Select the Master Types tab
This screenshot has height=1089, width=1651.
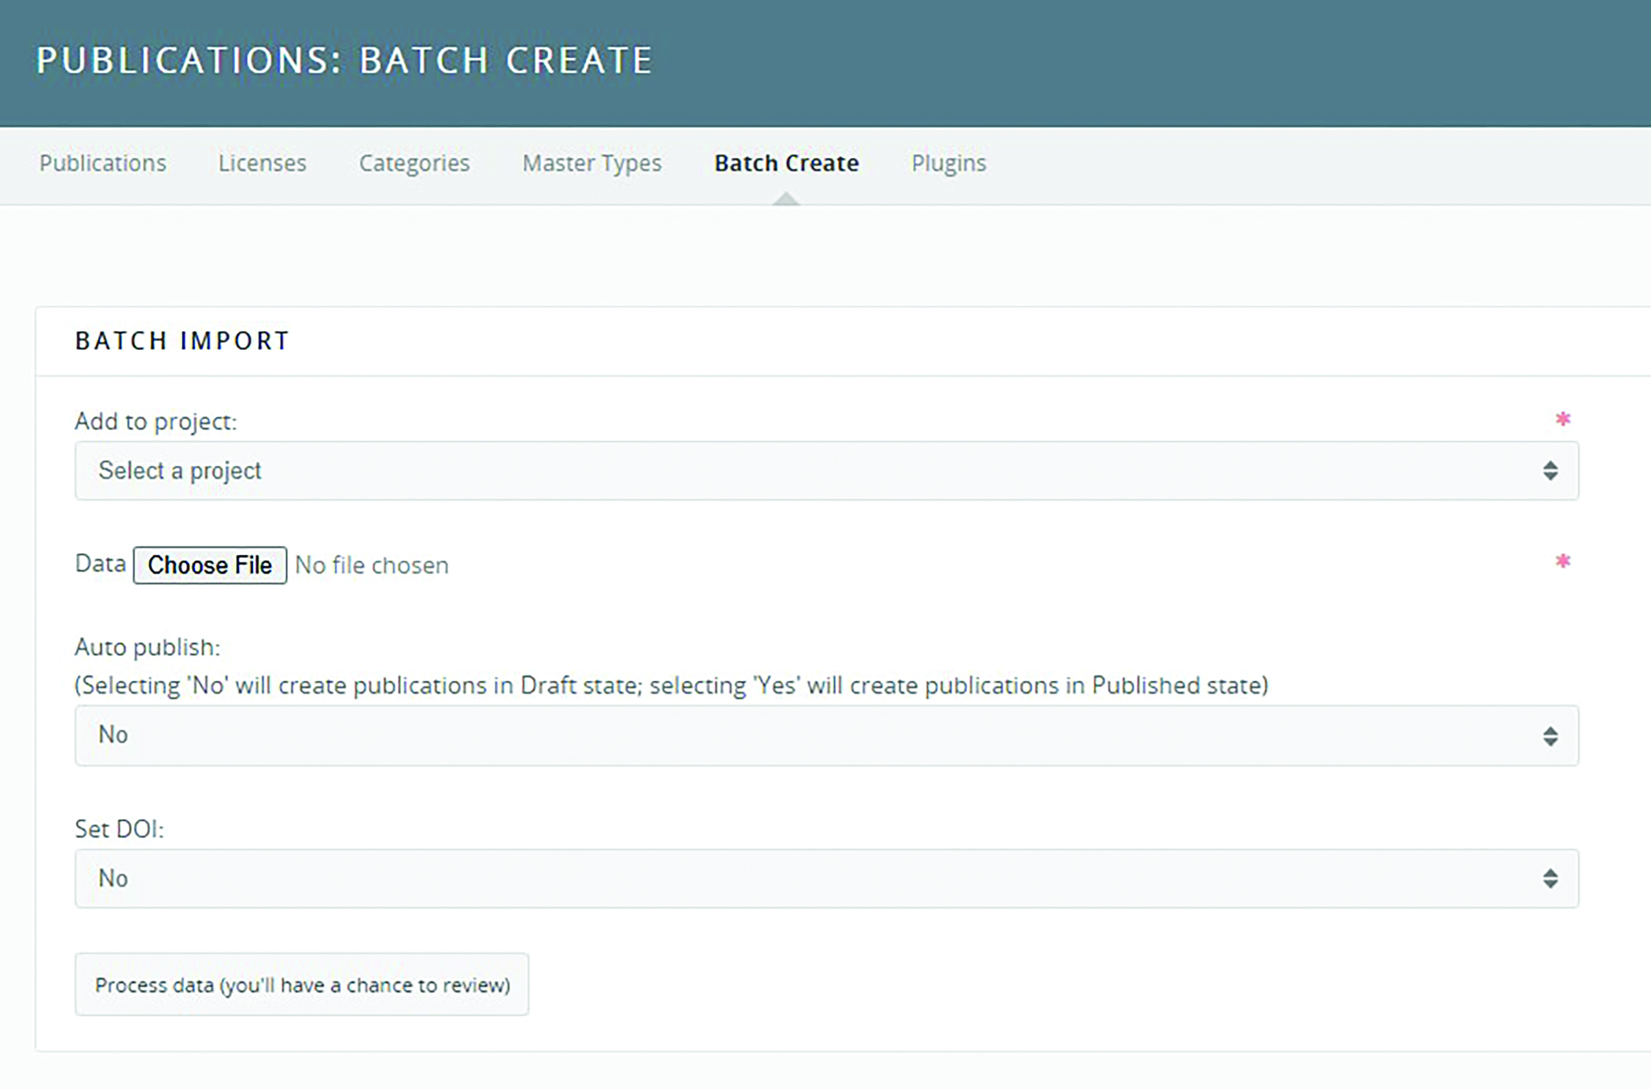(x=592, y=163)
